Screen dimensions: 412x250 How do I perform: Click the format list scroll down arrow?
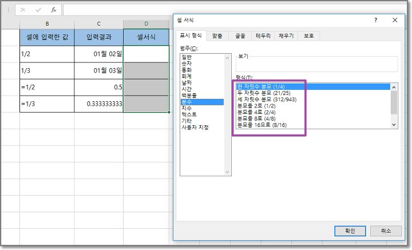pyautogui.click(x=394, y=125)
